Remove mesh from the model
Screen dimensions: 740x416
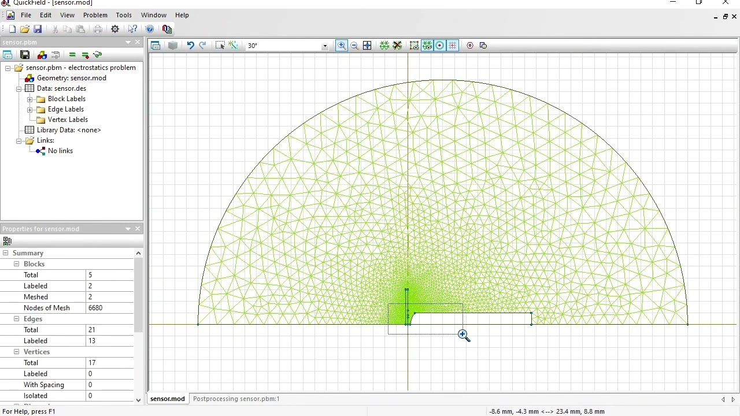(397, 46)
